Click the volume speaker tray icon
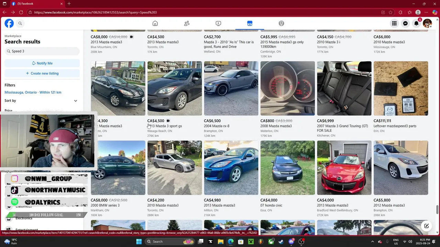 click(410, 242)
